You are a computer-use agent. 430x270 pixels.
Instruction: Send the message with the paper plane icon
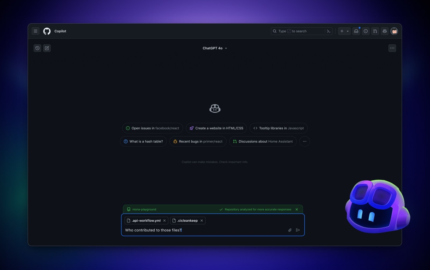tap(298, 230)
